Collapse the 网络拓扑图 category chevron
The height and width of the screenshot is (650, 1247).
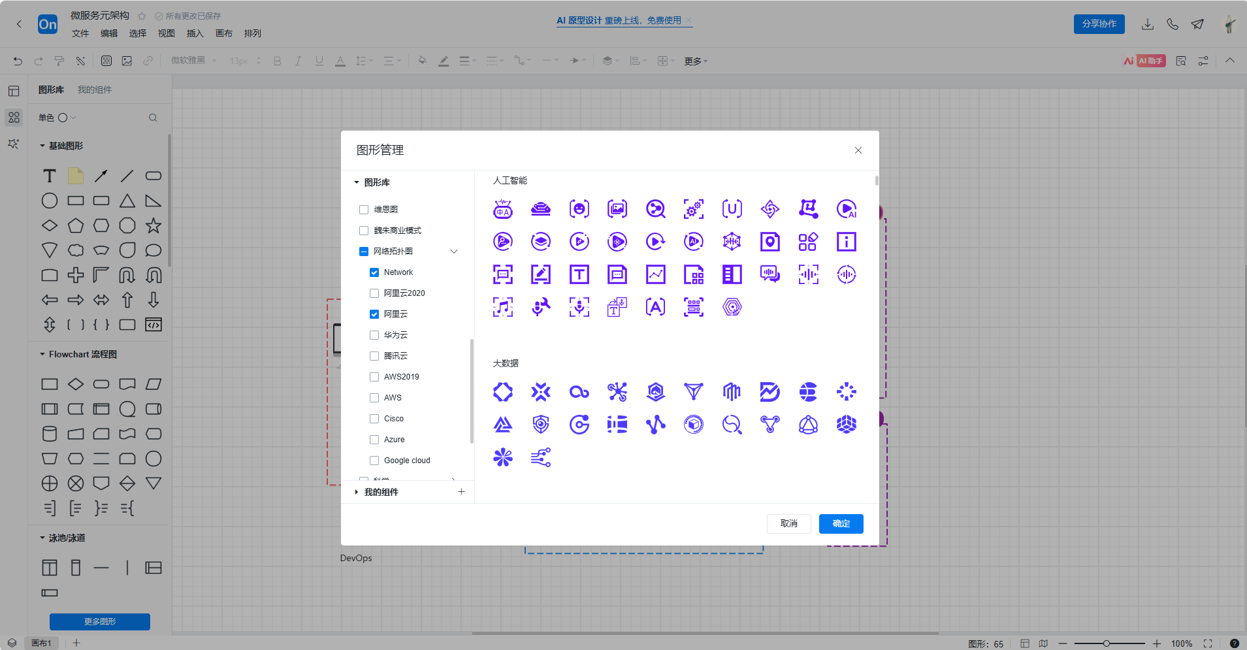[x=454, y=252]
